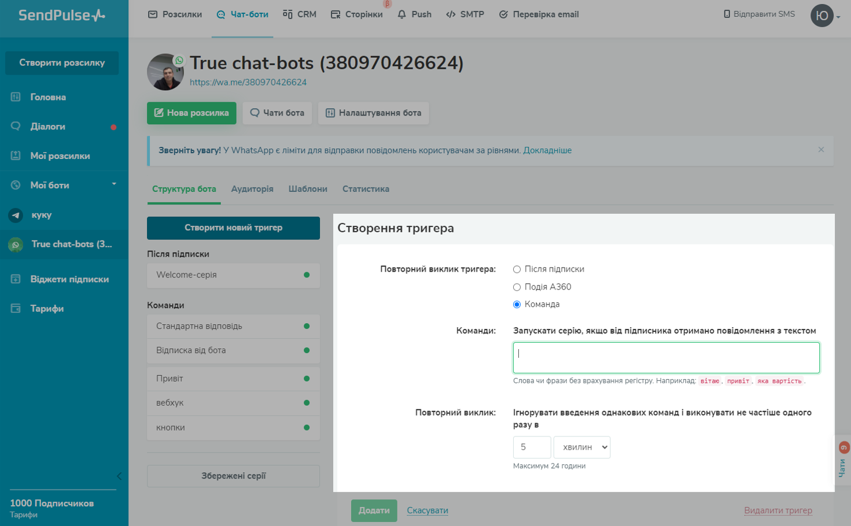Click the chat bubble icon in Чати бота
This screenshot has height=526, width=851.
point(255,113)
